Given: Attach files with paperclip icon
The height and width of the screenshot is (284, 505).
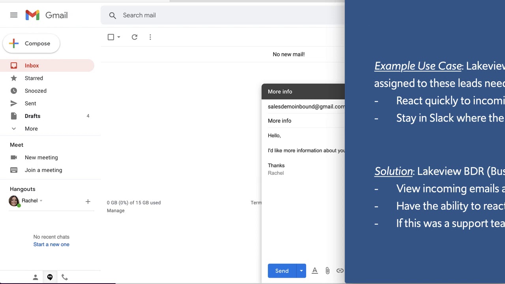Looking at the screenshot, I should (x=327, y=271).
